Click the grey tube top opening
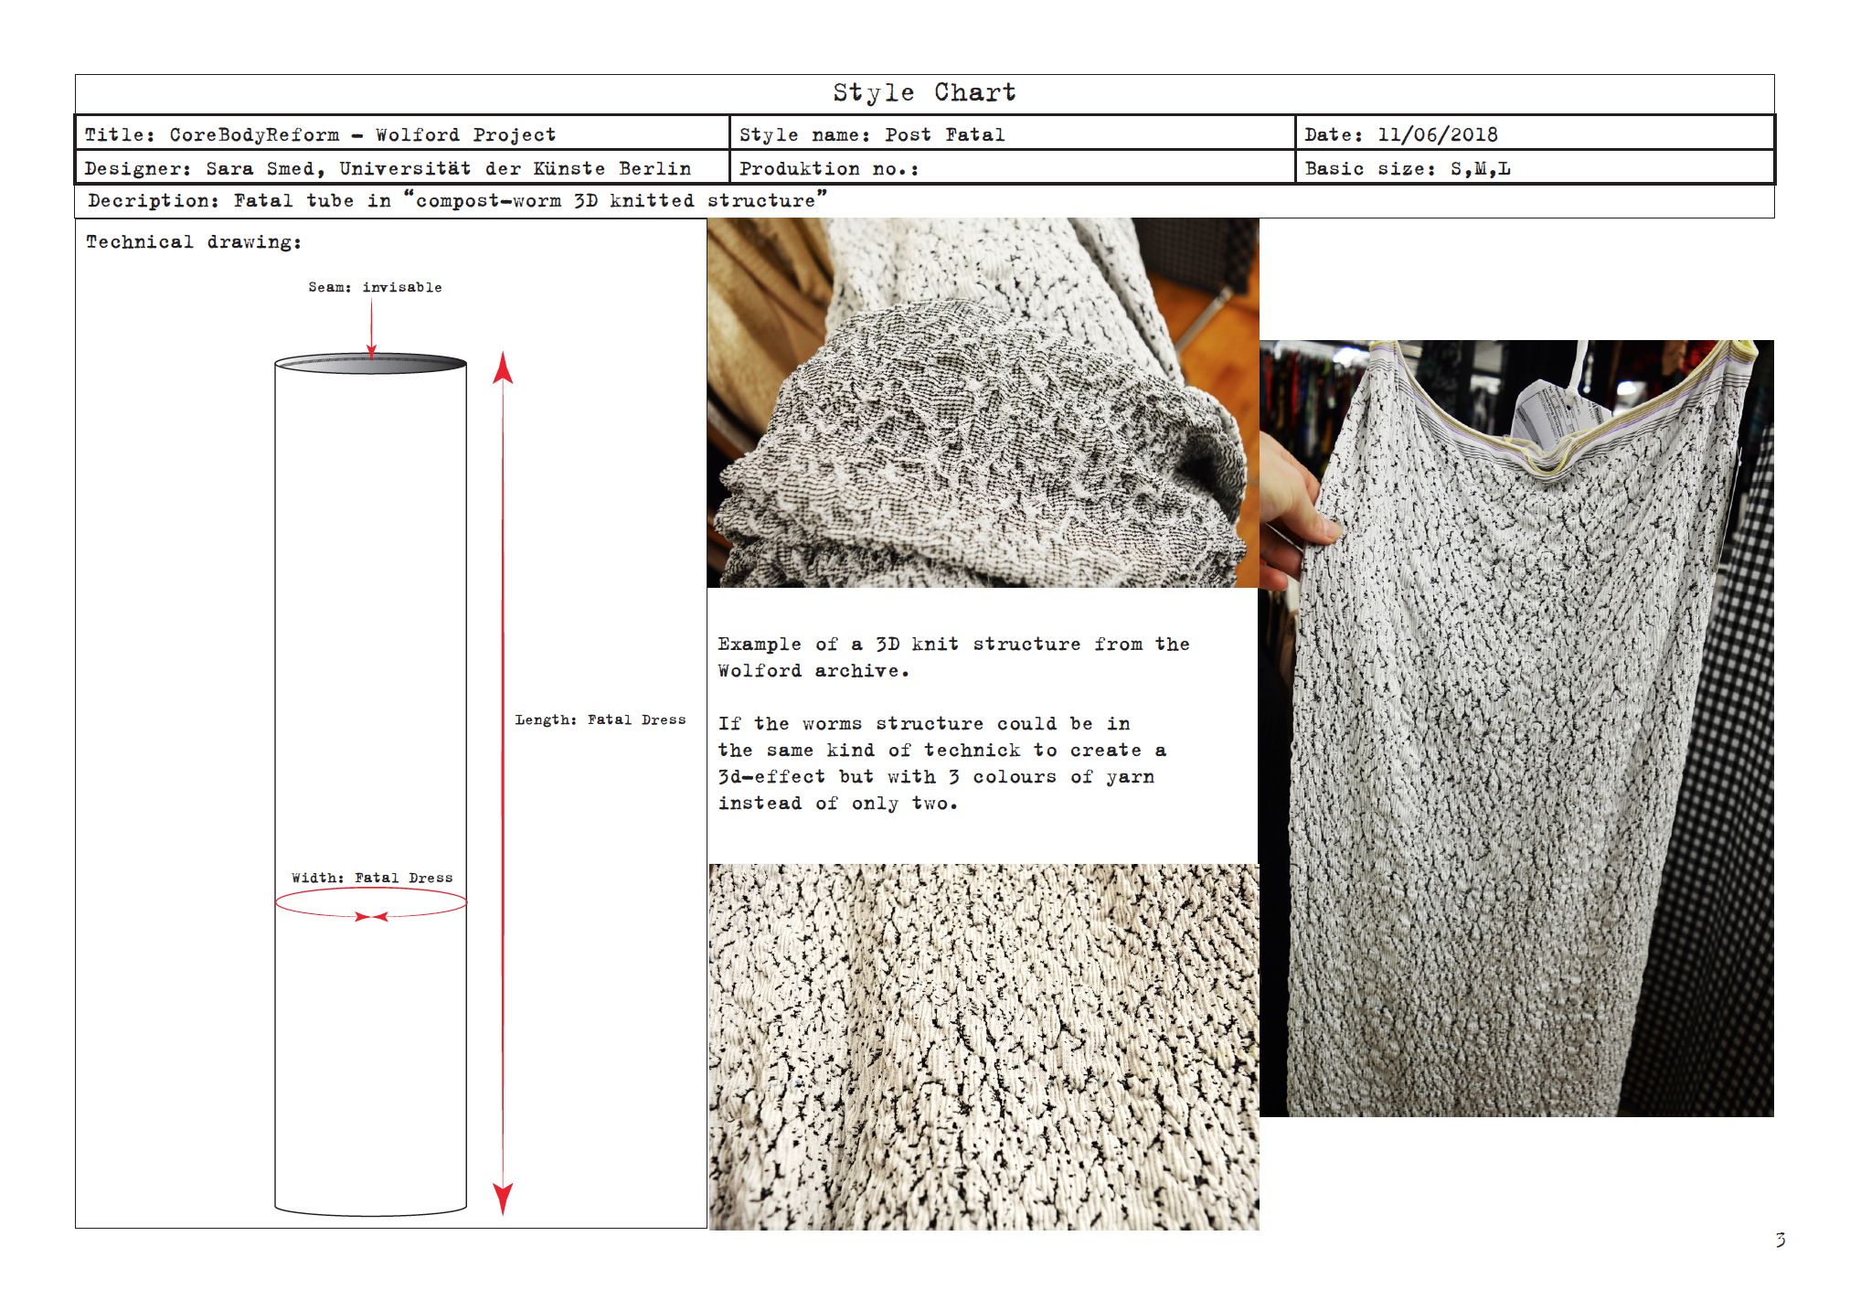Viewport: 1850px width, 1300px height. pyautogui.click(x=371, y=364)
